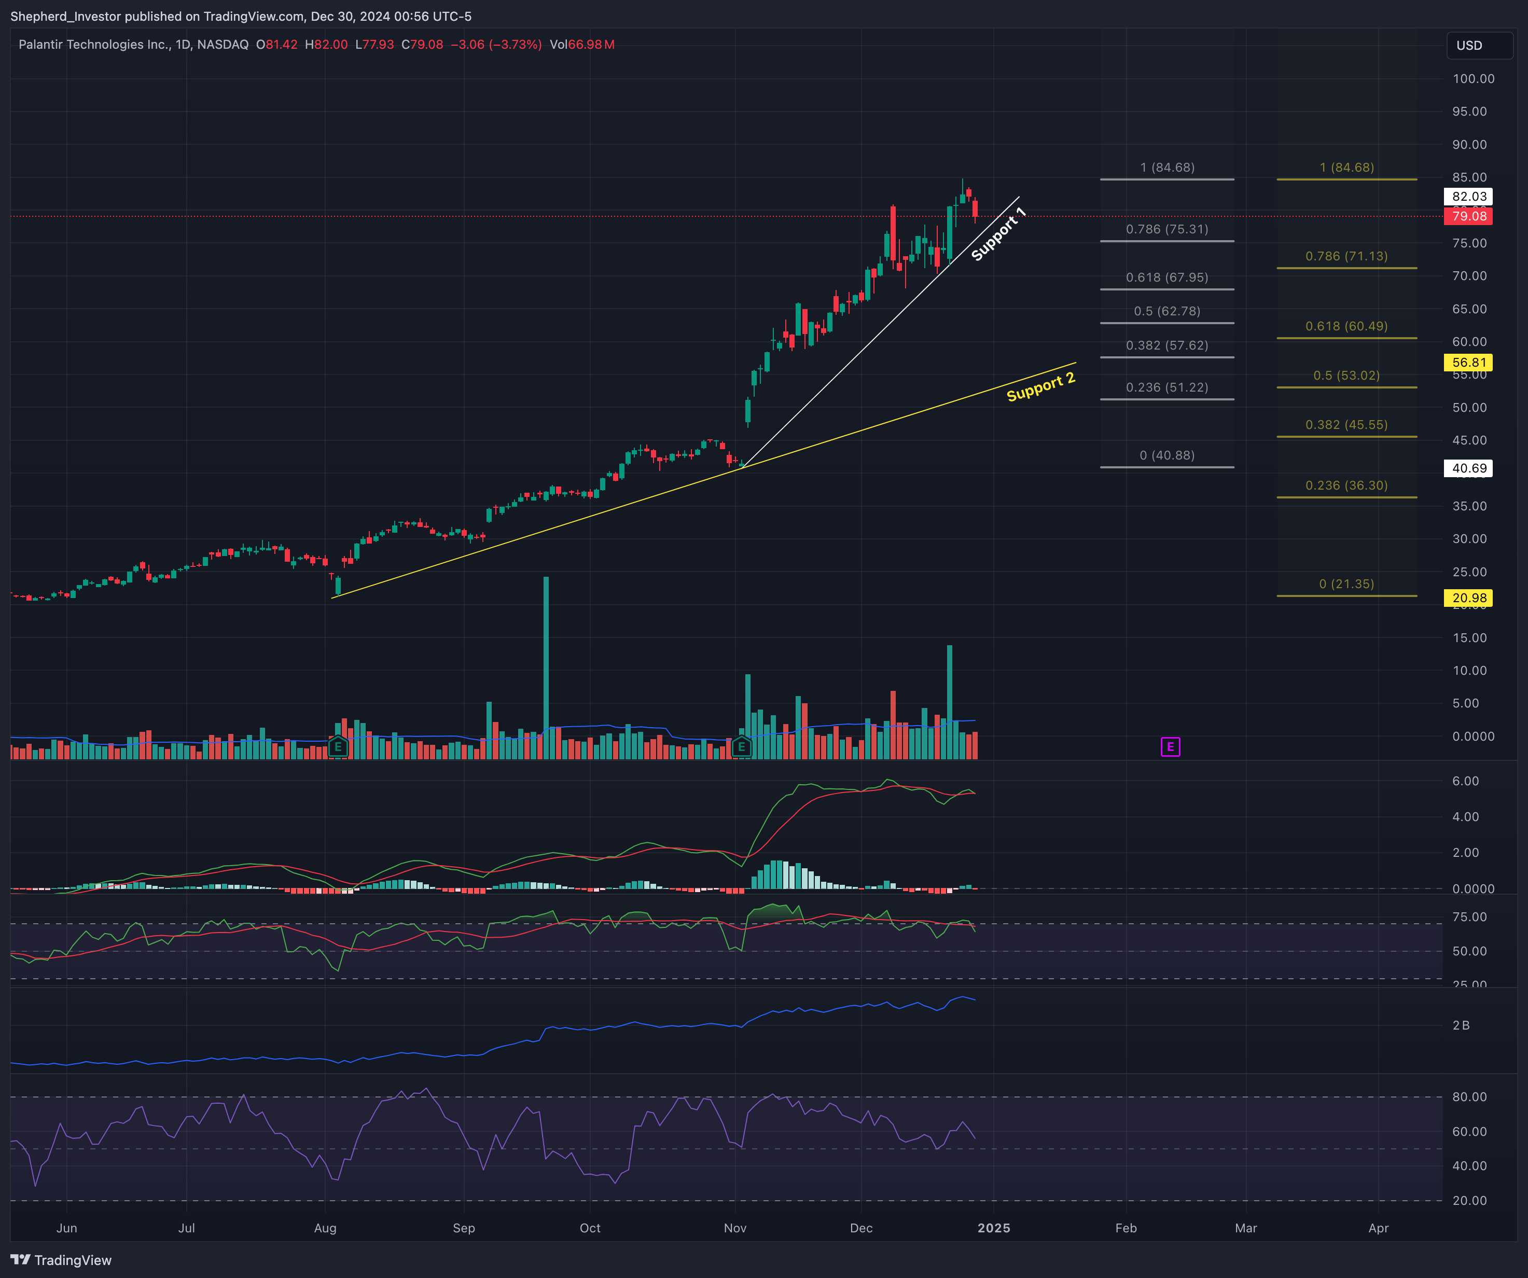This screenshot has height=1278, width=1528.
Task: Click the upcoming purple earnings E marker
Action: pyautogui.click(x=1170, y=747)
